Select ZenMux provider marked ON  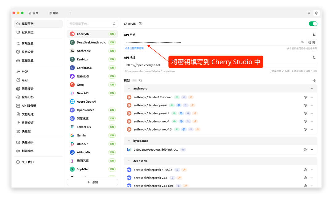92,59
